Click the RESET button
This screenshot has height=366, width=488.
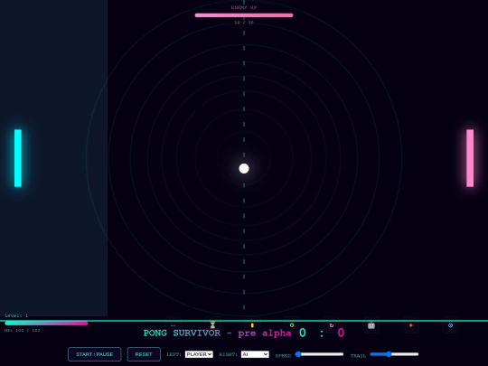click(x=144, y=354)
